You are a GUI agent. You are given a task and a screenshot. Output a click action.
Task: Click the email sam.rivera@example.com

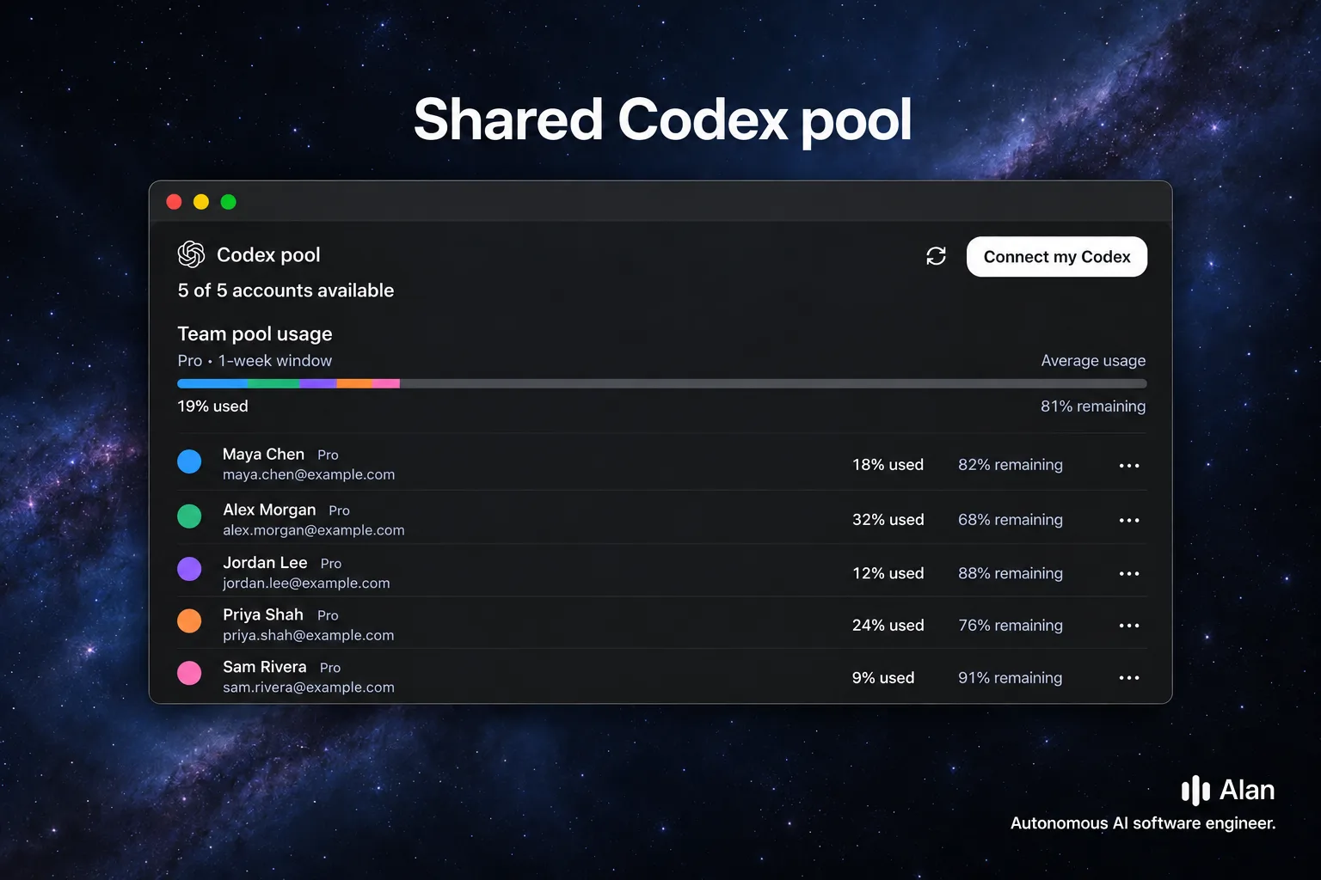pyautogui.click(x=309, y=687)
